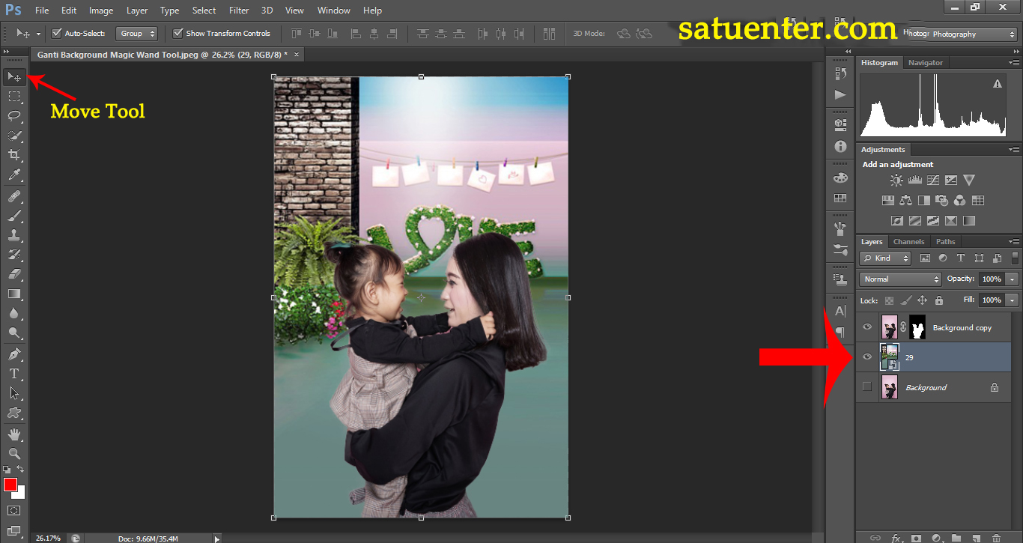Select the Lasso tool

(14, 115)
